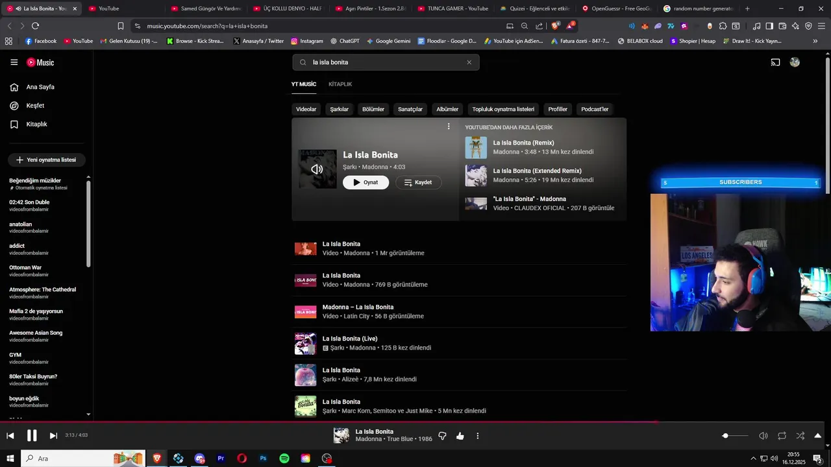
Task: Toggle shuffle in player bar
Action: 800,436
